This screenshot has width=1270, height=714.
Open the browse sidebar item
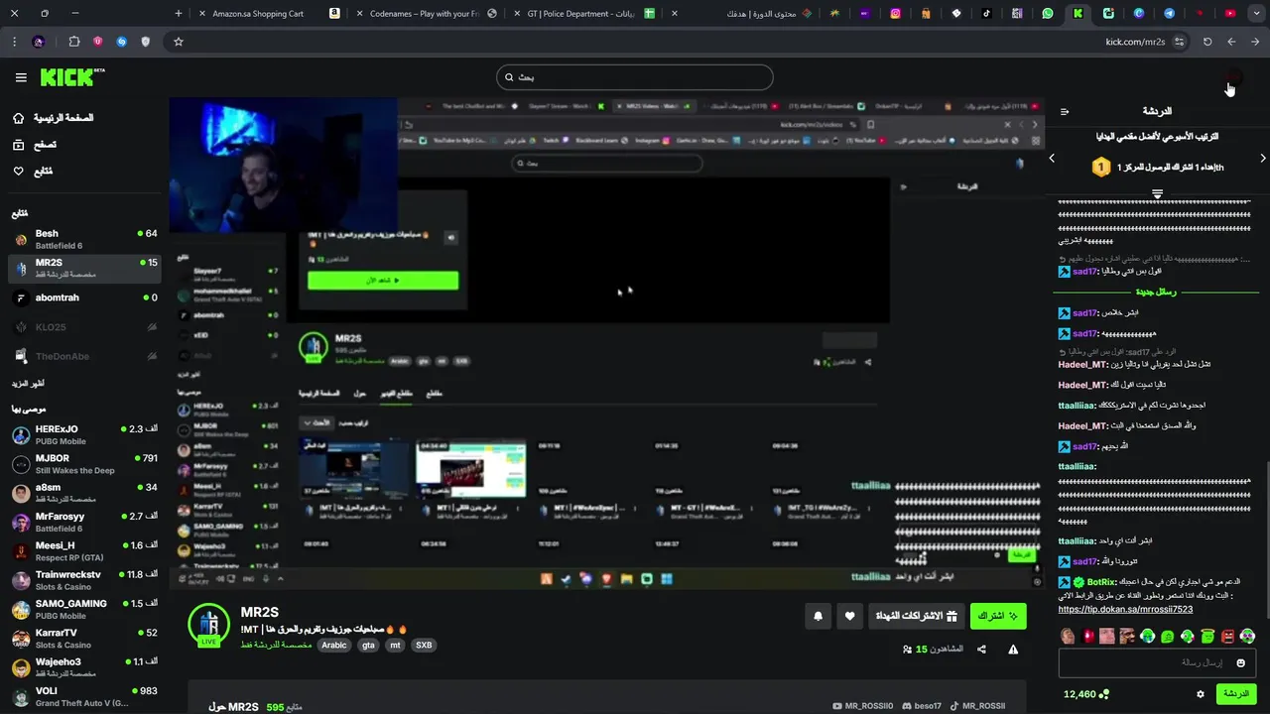click(35, 145)
